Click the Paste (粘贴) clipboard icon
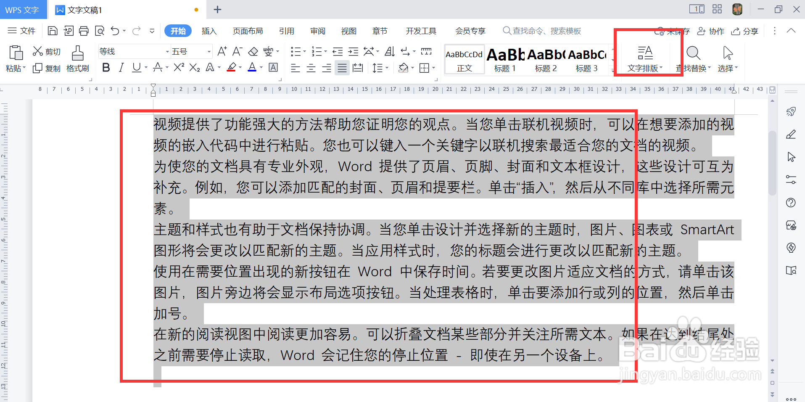The height and width of the screenshot is (402, 805). [16, 53]
